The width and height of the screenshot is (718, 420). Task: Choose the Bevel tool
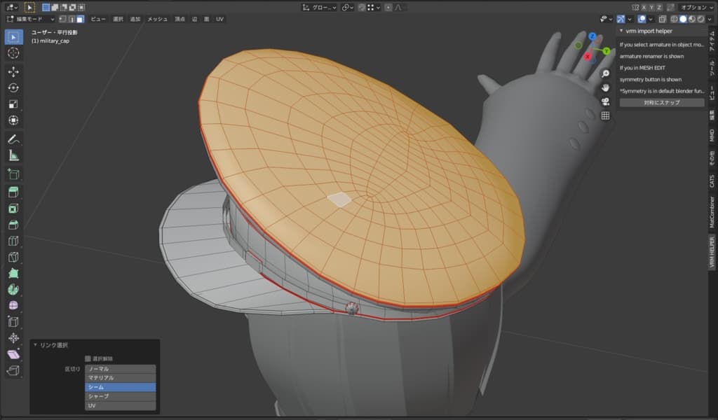pyautogui.click(x=13, y=225)
